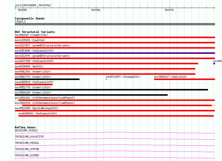Select the short red nsv6489519 bar
The height and width of the screenshot is (161, 222).
coord(34,84)
